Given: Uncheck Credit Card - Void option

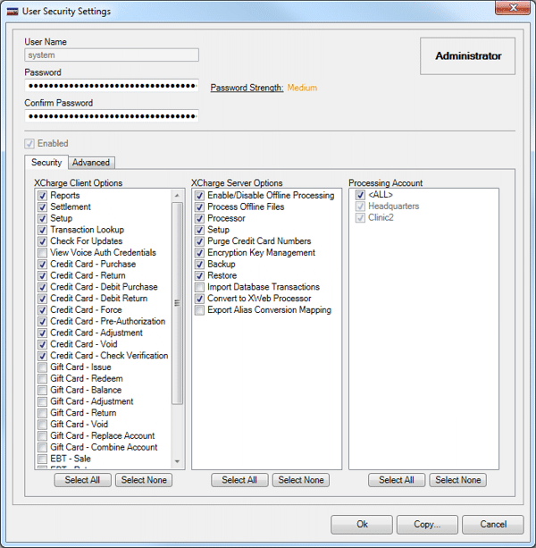Looking at the screenshot, I should (43, 344).
